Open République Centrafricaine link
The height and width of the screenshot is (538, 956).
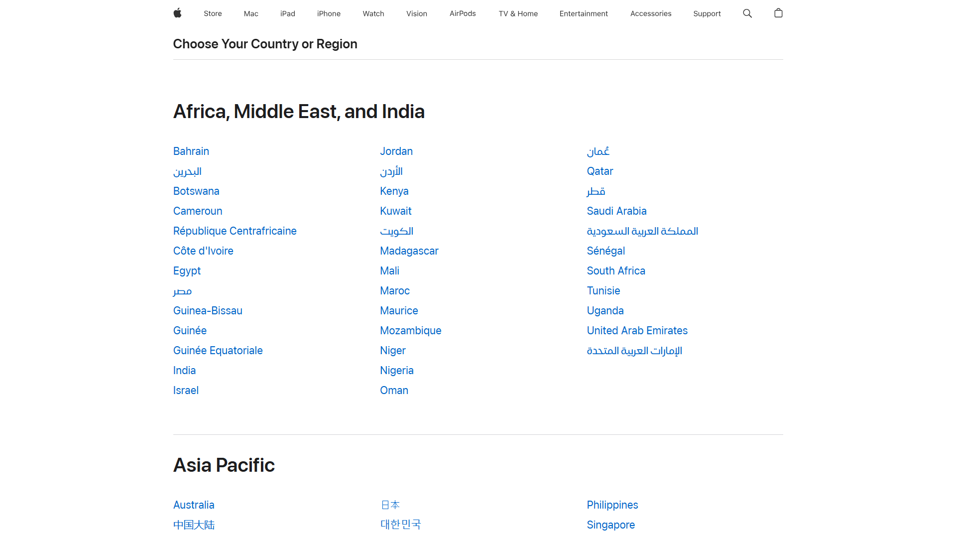pyautogui.click(x=235, y=231)
